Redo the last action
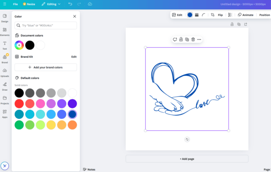Image resolution: width=271 pixels, height=172 pixels. click(x=79, y=4)
